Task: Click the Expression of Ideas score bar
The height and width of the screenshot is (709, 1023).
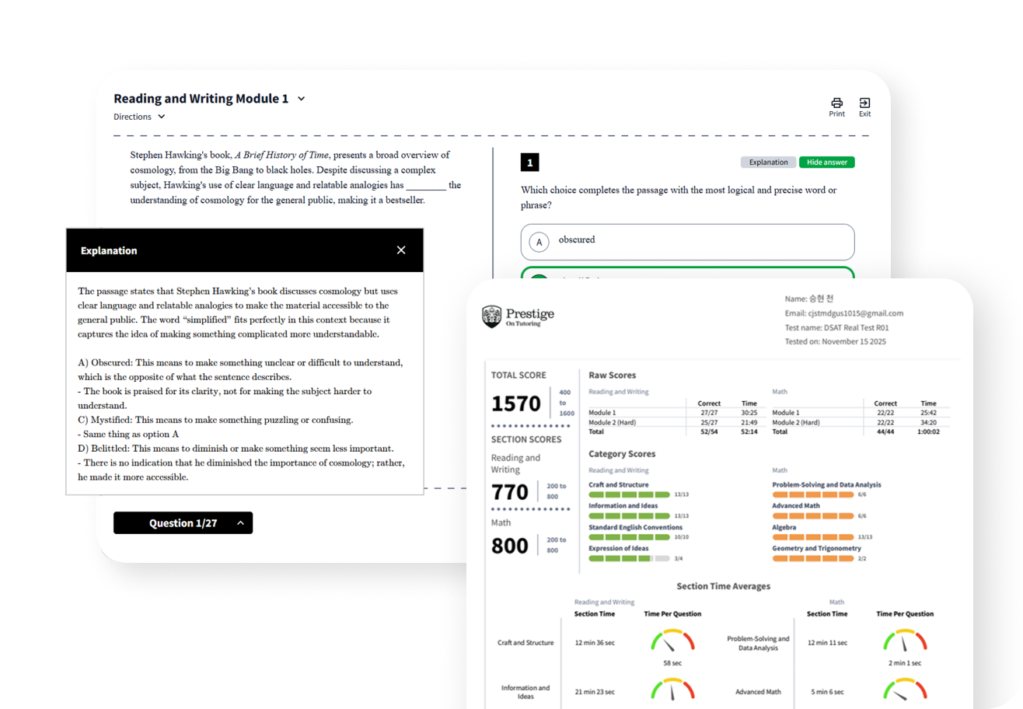Action: [x=630, y=558]
